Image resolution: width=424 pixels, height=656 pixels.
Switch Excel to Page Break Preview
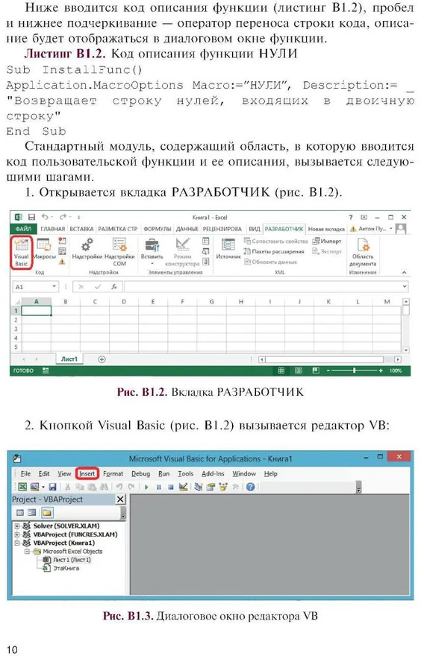click(316, 370)
